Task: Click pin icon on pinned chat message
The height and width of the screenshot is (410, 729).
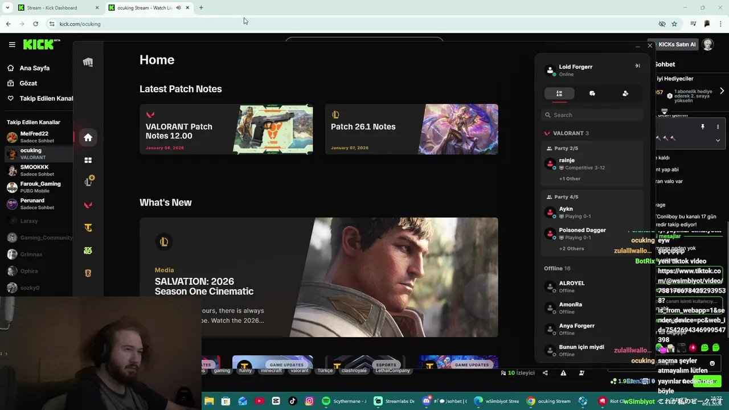Action: coord(703,126)
